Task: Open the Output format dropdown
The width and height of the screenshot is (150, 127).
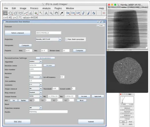Action: pos(41,96)
